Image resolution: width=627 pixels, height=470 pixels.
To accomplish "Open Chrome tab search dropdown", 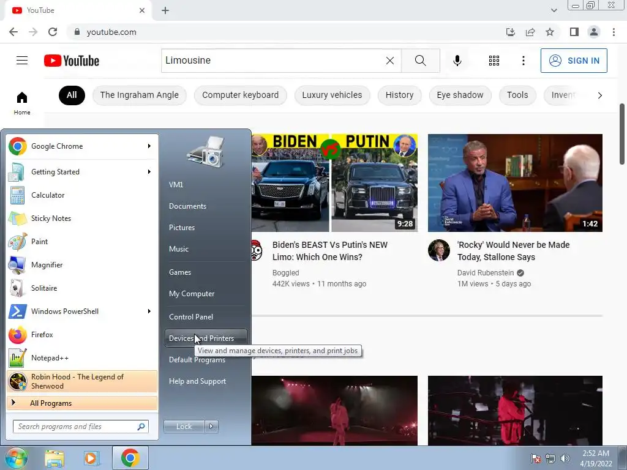I will [554, 10].
